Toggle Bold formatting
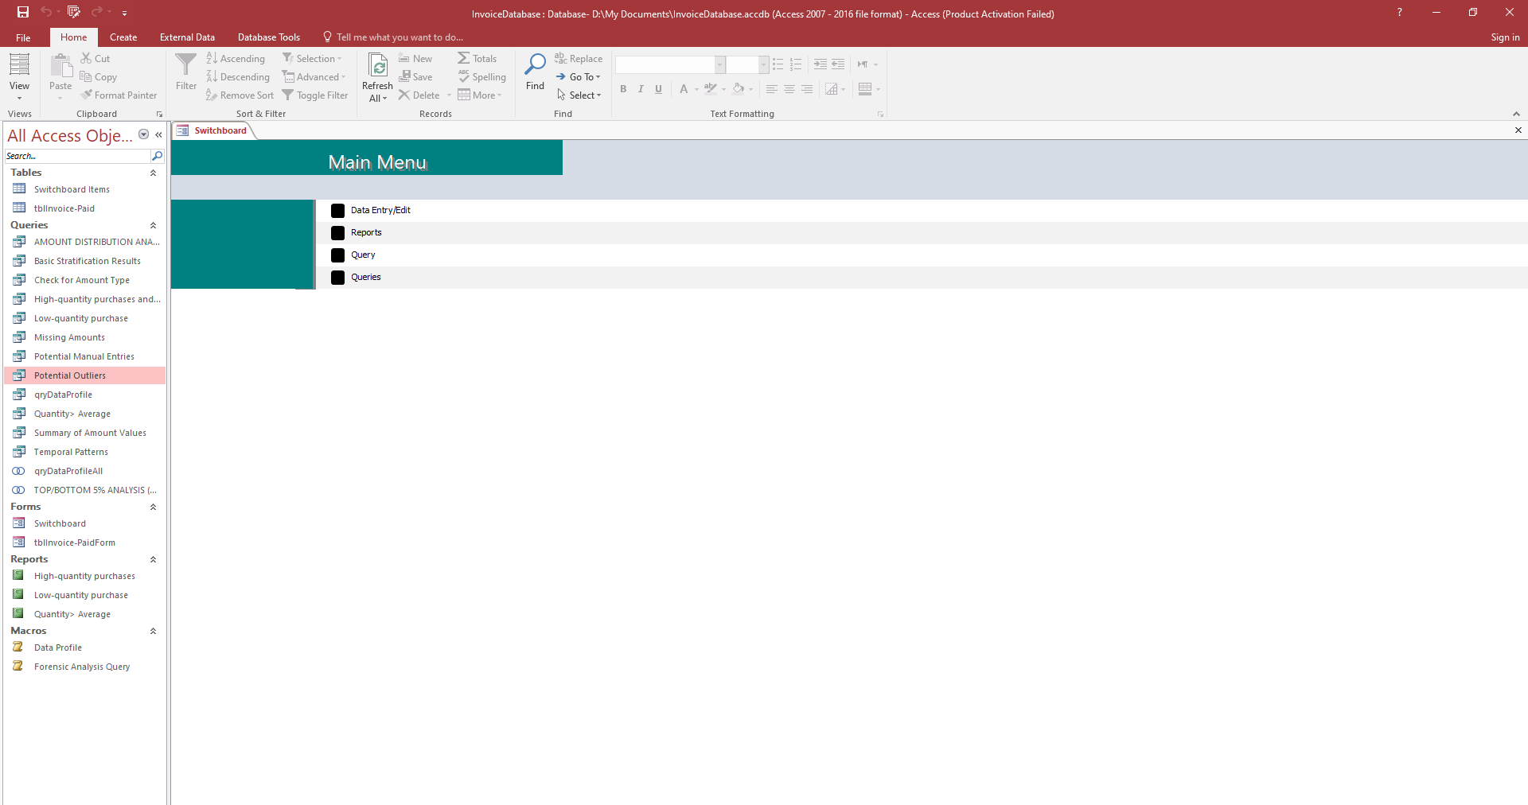This screenshot has height=805, width=1528. coord(623,89)
